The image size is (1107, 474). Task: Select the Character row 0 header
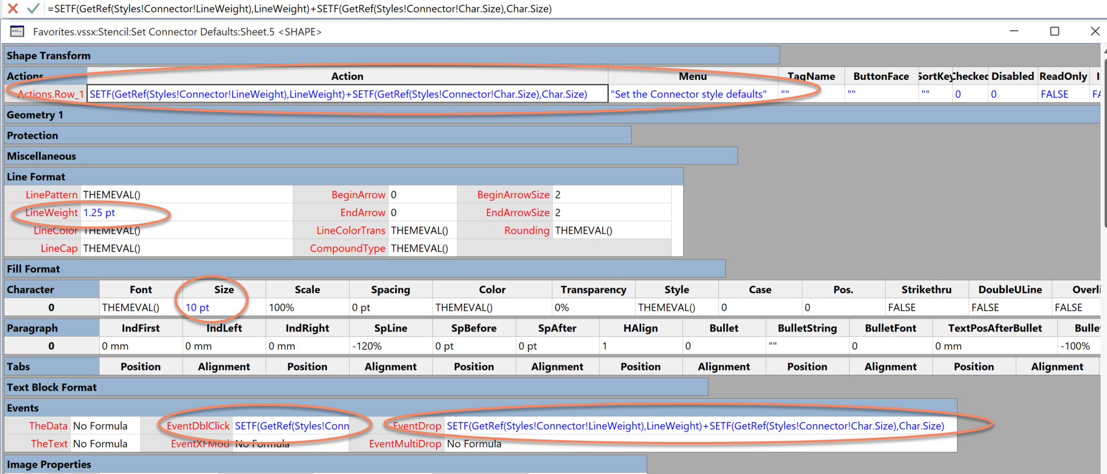51,308
